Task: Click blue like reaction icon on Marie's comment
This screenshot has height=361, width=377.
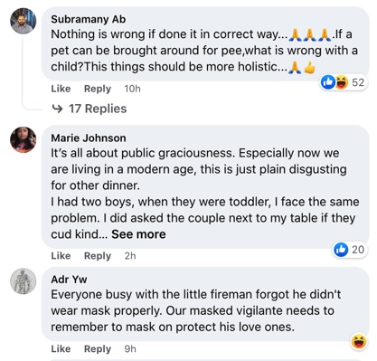Action: point(341,250)
